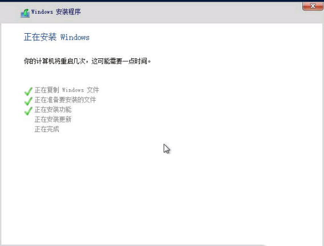Select the step 正在安装更新
This screenshot has width=324, height=246.
tap(53, 120)
